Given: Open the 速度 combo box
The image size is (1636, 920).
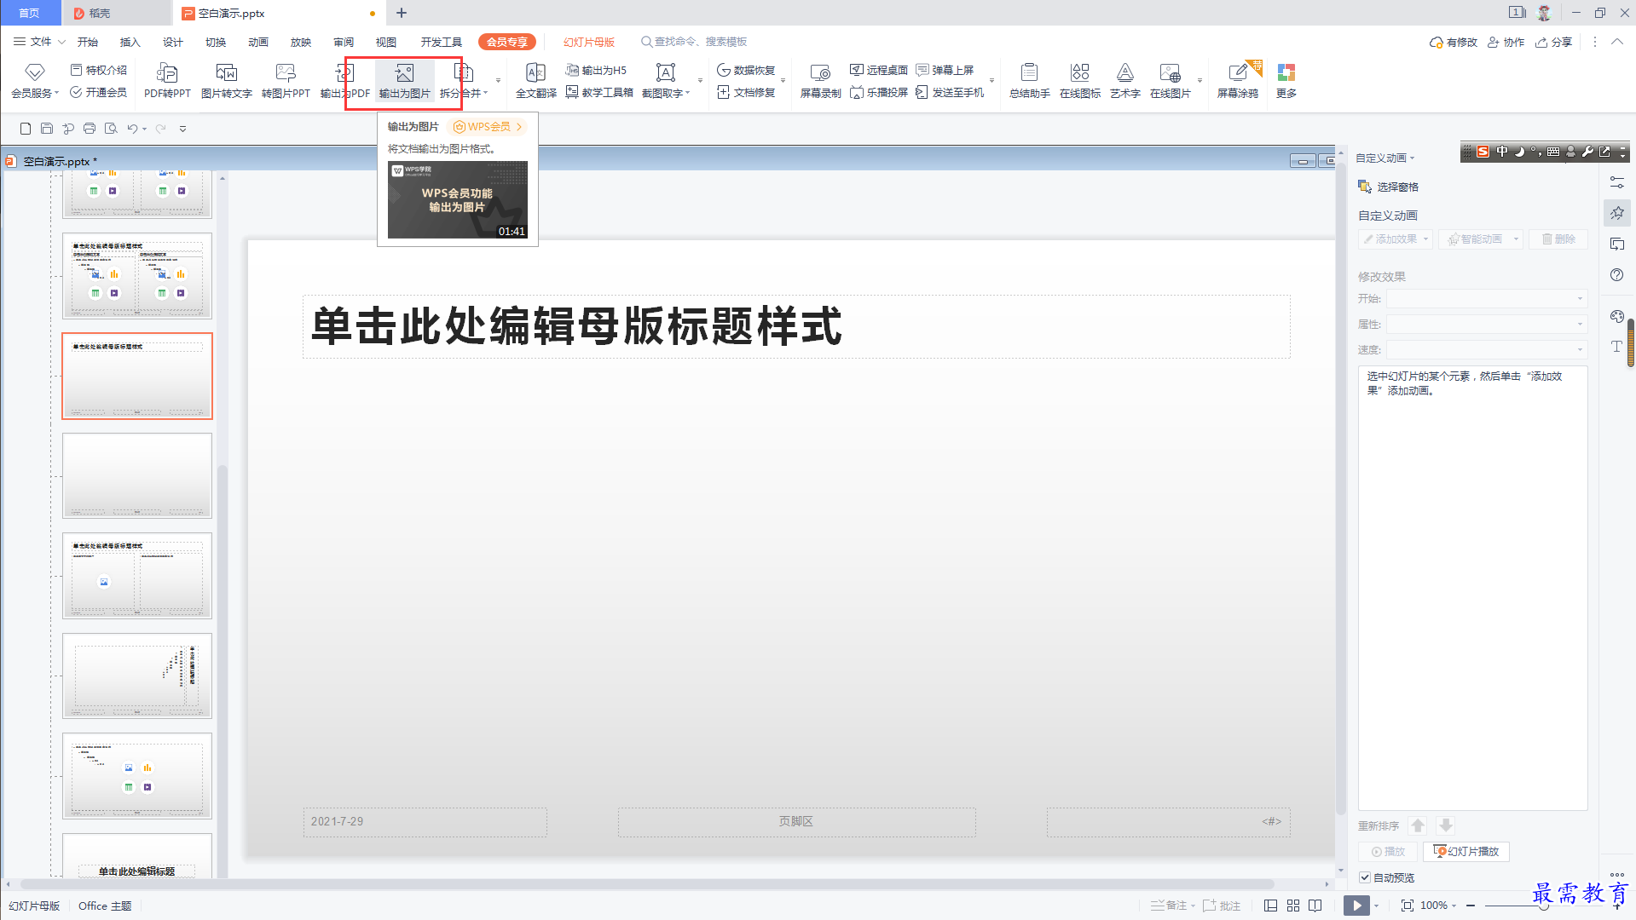Looking at the screenshot, I should tap(1486, 349).
